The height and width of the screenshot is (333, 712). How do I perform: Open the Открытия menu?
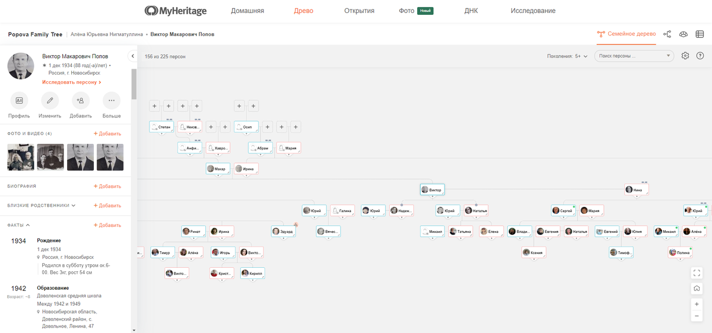pyautogui.click(x=359, y=11)
